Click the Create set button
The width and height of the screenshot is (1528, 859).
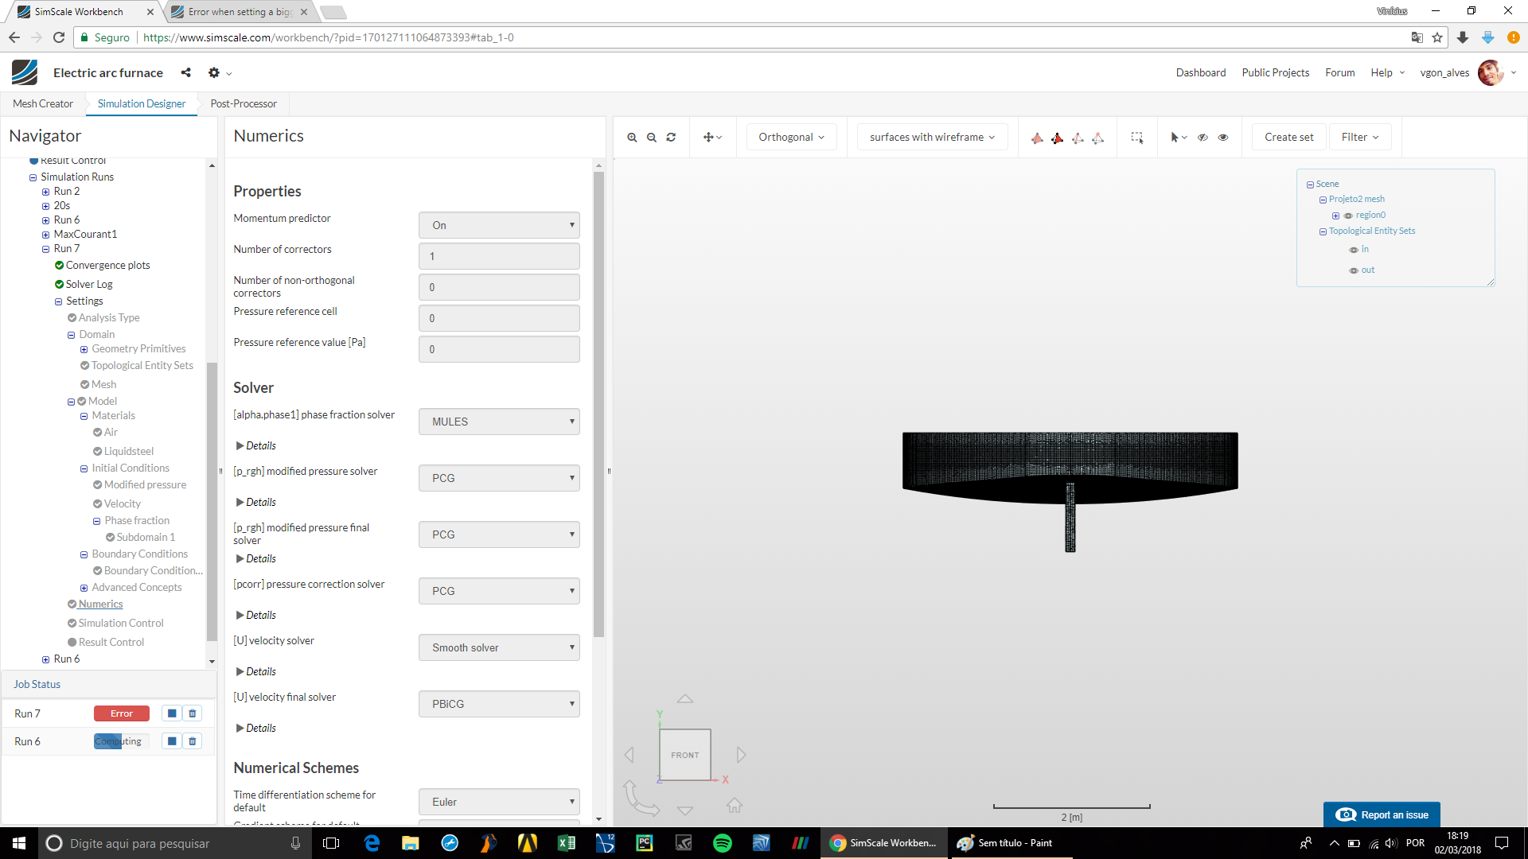pyautogui.click(x=1288, y=137)
